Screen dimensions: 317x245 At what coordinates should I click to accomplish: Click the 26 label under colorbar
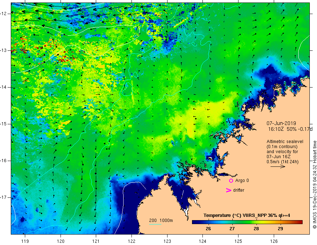click(x=208, y=229)
